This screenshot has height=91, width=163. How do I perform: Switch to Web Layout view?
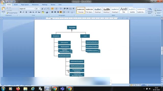click(135, 85)
